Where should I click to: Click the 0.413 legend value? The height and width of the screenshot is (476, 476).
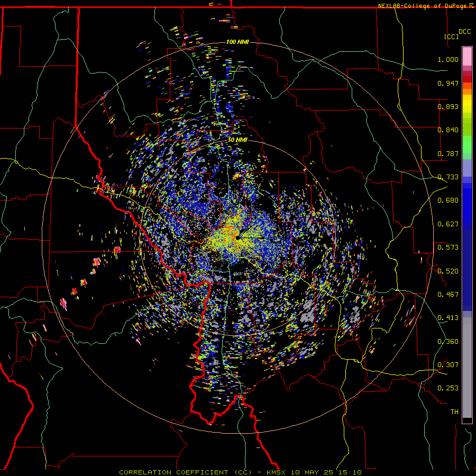448,318
